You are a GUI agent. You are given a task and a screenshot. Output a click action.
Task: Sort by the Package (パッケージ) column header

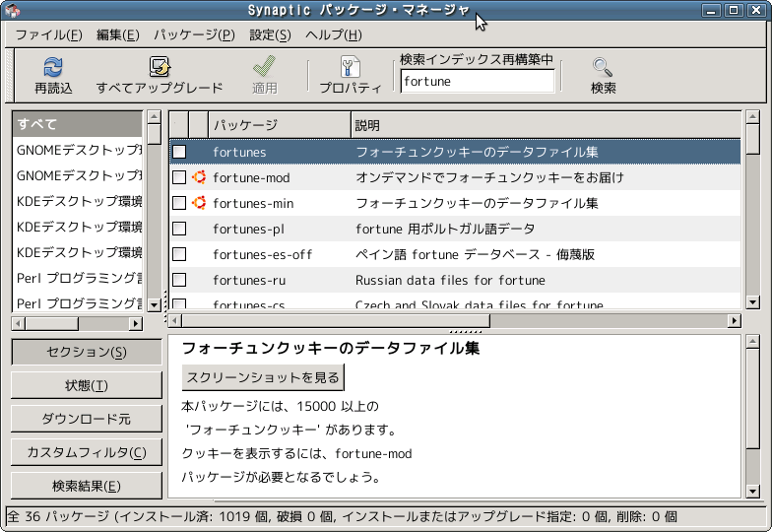(x=280, y=125)
